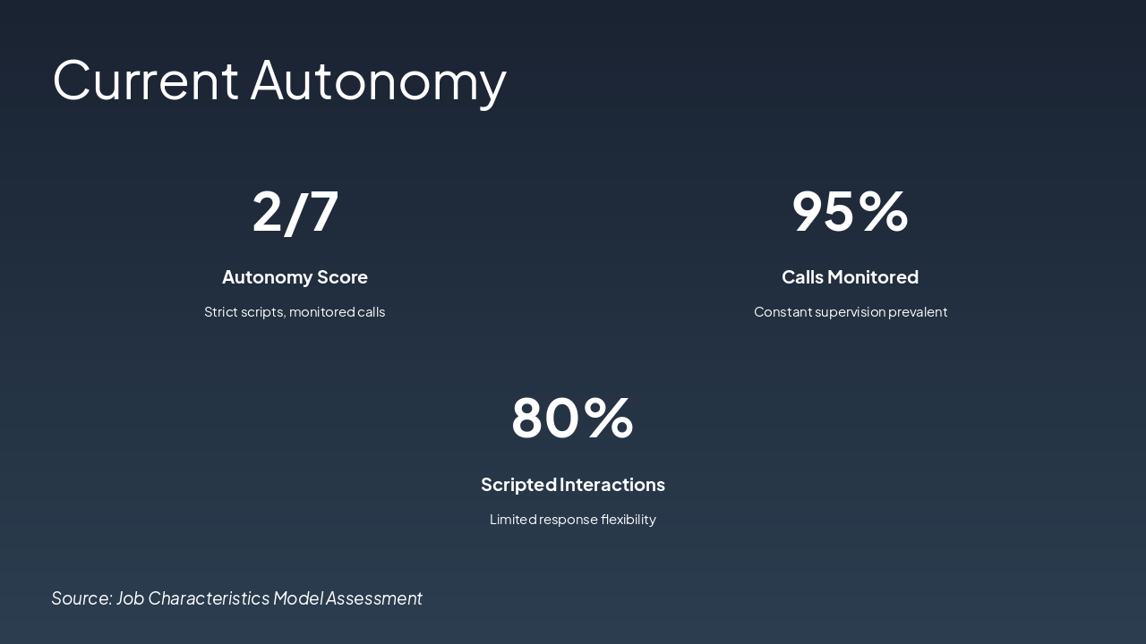
Task: Click the 95% statistic figure
Action: [x=850, y=212]
